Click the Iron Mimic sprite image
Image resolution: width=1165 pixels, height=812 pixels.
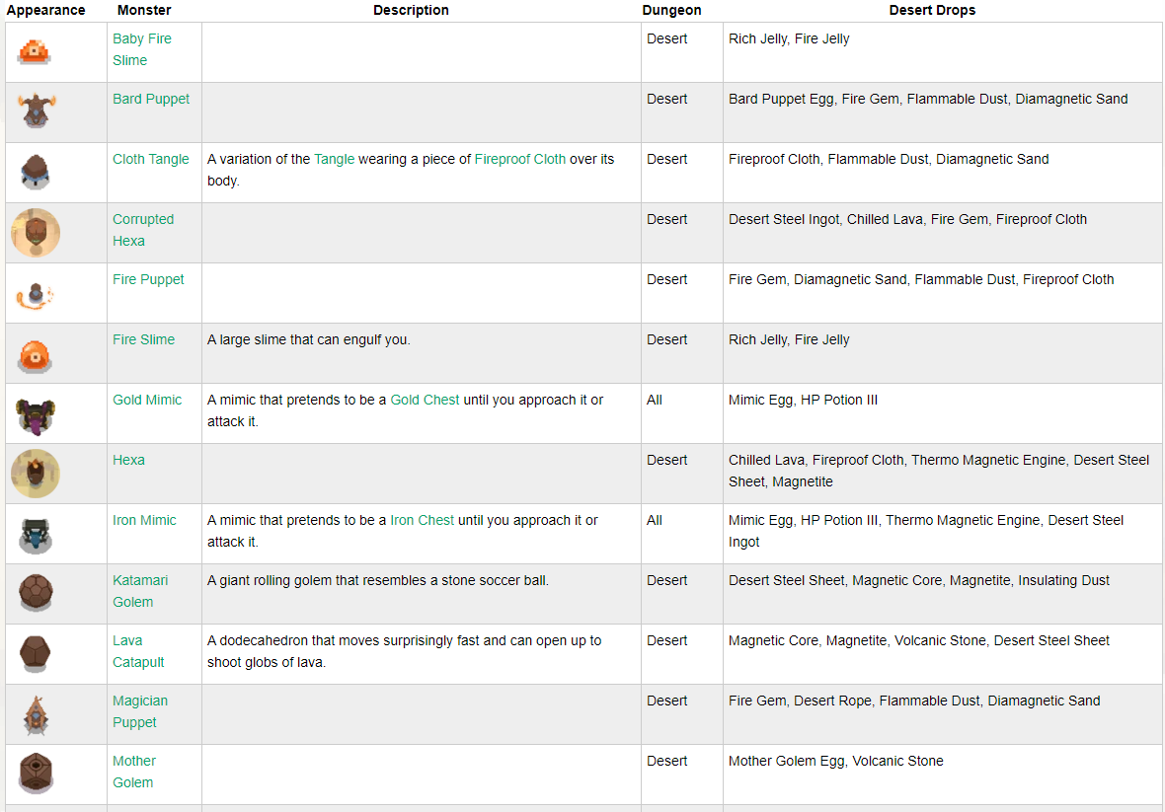(36, 534)
